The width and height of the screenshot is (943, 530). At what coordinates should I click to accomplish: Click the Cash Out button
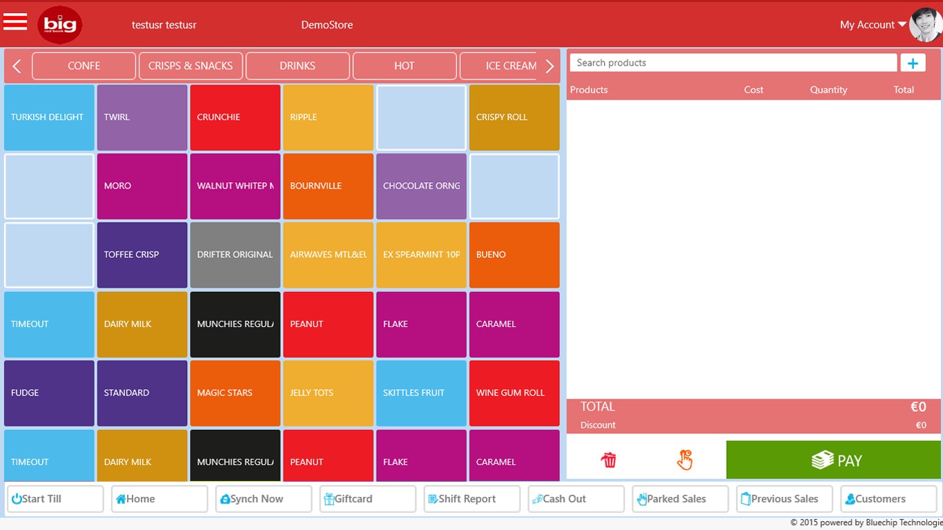tap(576, 499)
